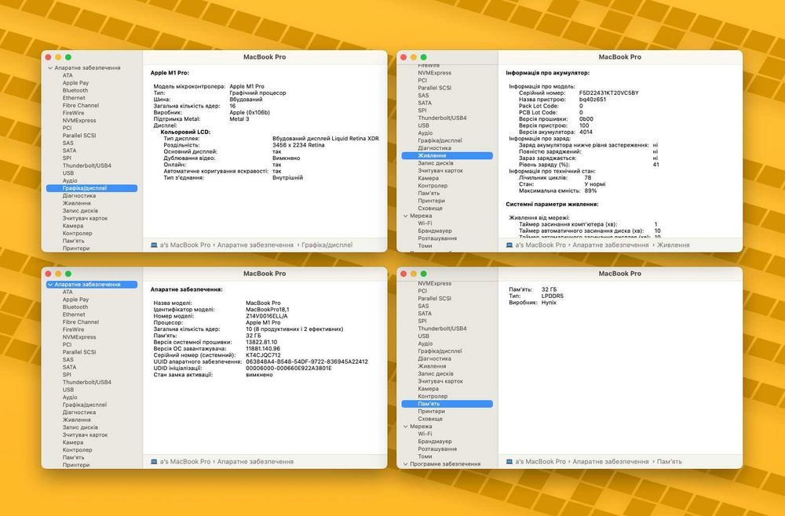Open USB in the hardware overview window sidebar

click(68, 390)
